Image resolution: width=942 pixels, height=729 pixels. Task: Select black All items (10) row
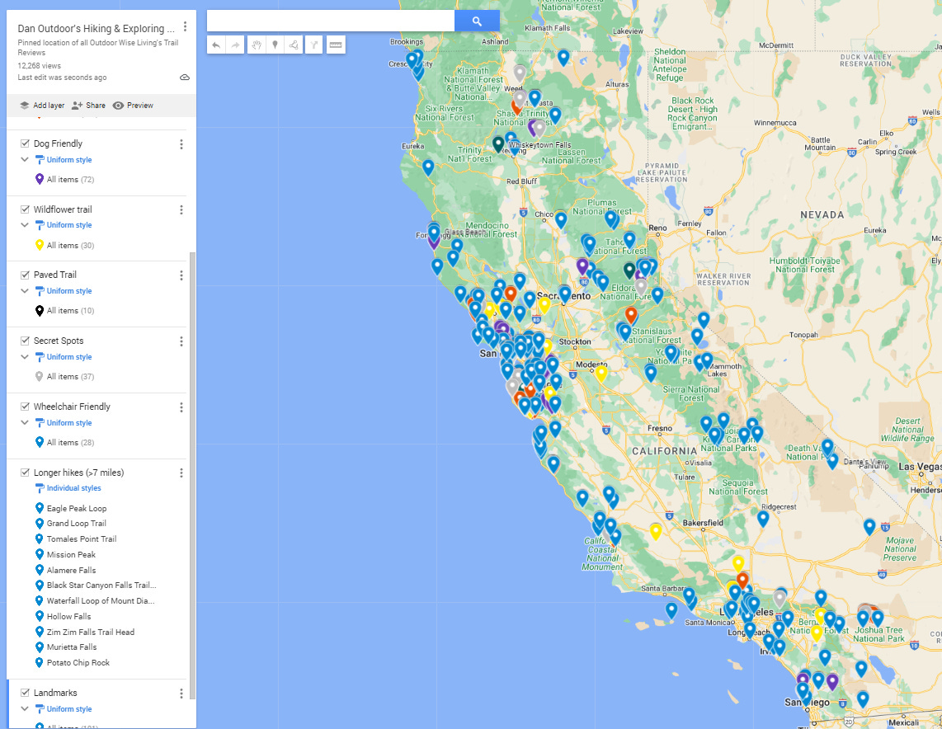click(65, 310)
